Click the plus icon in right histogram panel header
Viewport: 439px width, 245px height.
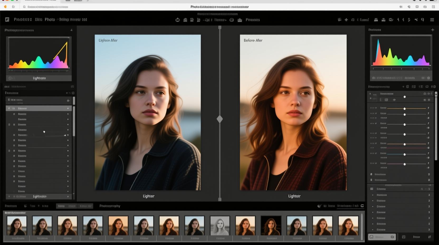click(432, 30)
